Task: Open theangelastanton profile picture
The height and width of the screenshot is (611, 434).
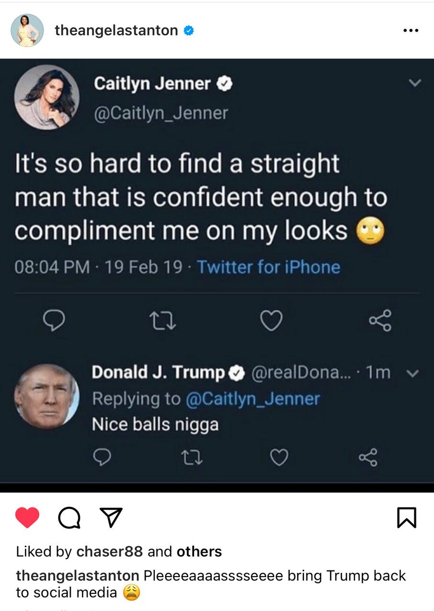Action: [27, 31]
